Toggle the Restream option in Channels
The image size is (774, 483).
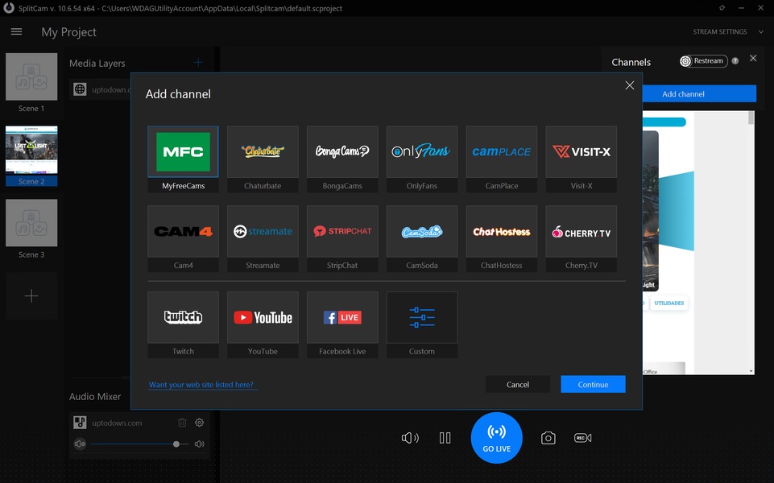coord(702,61)
